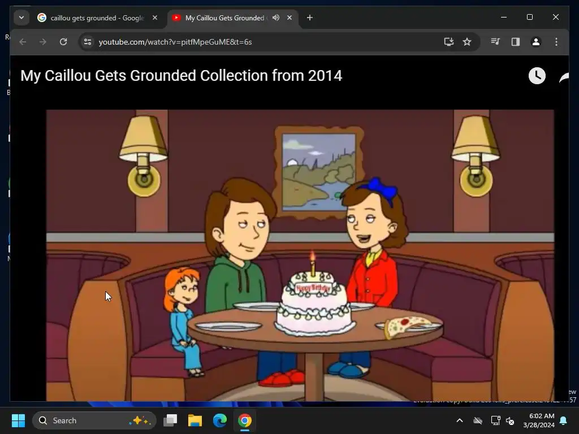
Task: Click the taskbar Search box
Action: pyautogui.click(x=94, y=420)
